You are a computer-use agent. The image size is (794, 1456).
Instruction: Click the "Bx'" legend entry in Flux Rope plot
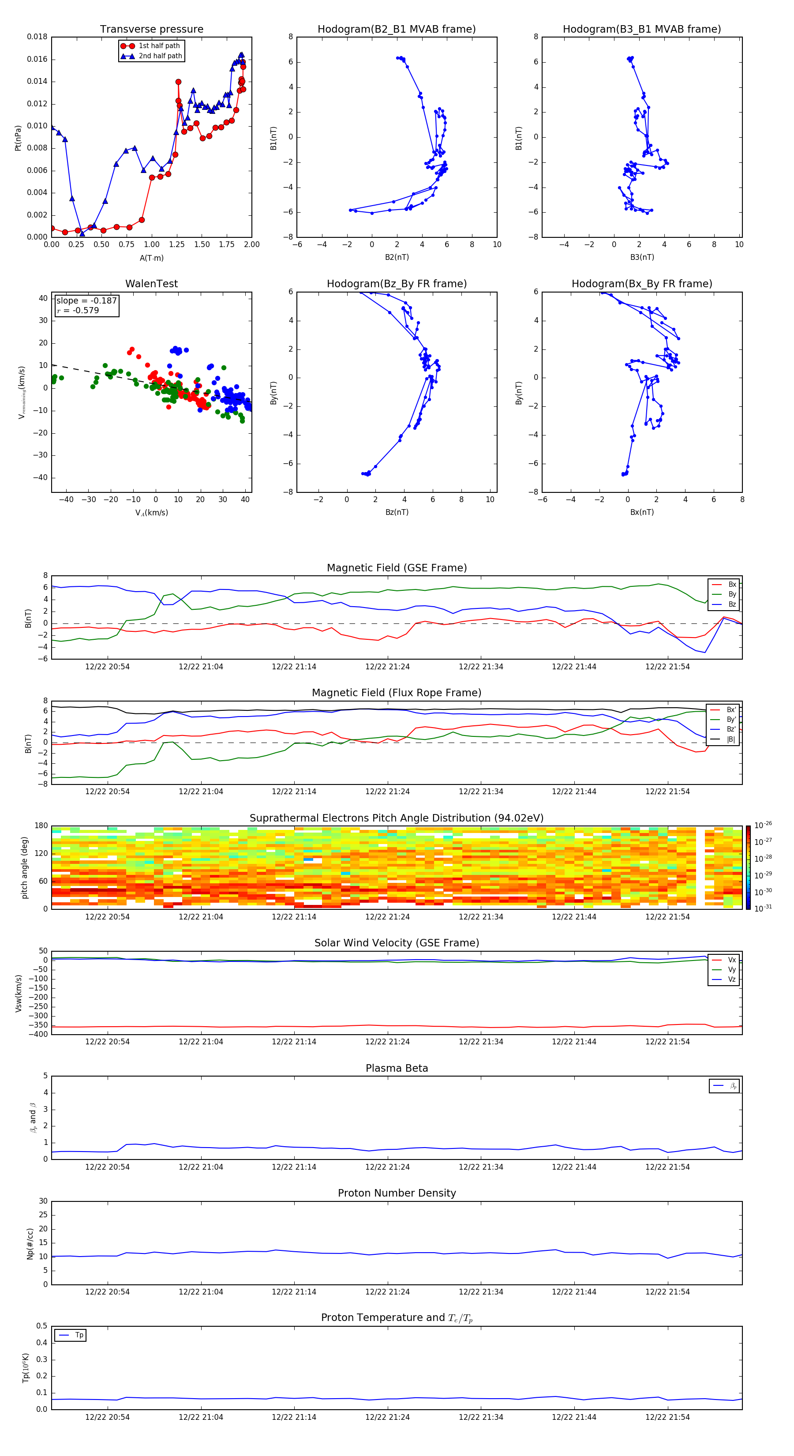723,710
